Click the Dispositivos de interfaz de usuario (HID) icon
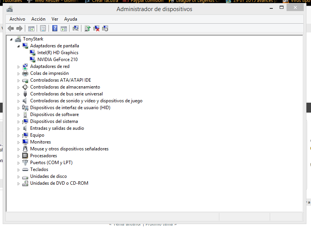 tap(25, 108)
